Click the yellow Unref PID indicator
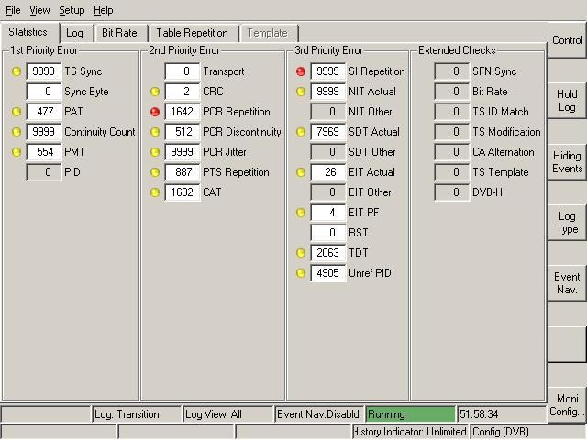587x440 pixels. (301, 273)
